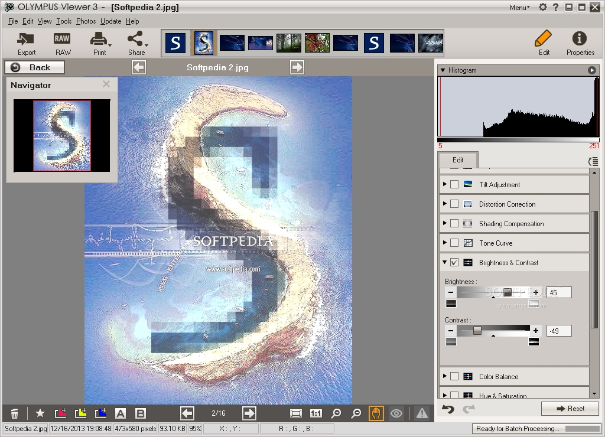Open the Tools menu

[64, 21]
